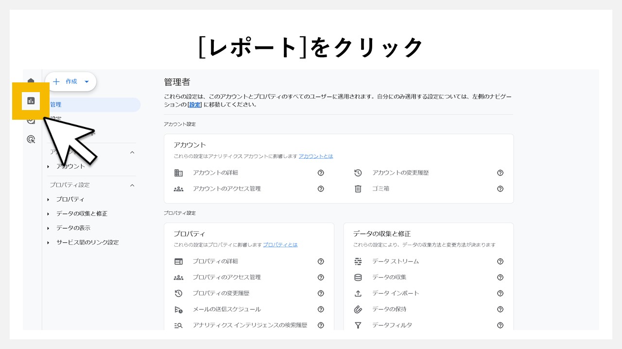Viewport: 622px width, 349px height.
Task: Select the 探索 icon below the 広告 icon
Action: tap(31, 139)
